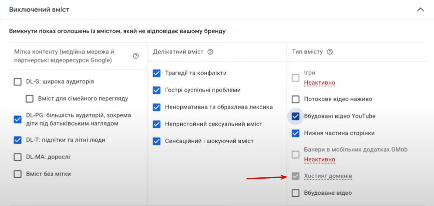Uncheck Трагедії та конфлікти checkbox
434x206 pixels.
pos(157,73)
